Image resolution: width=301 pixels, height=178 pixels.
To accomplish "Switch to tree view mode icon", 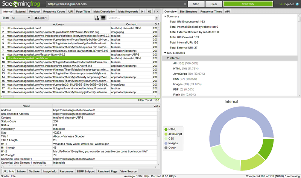I will (x=97, y=18).
